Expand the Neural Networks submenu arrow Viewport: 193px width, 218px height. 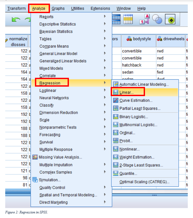point(105,97)
